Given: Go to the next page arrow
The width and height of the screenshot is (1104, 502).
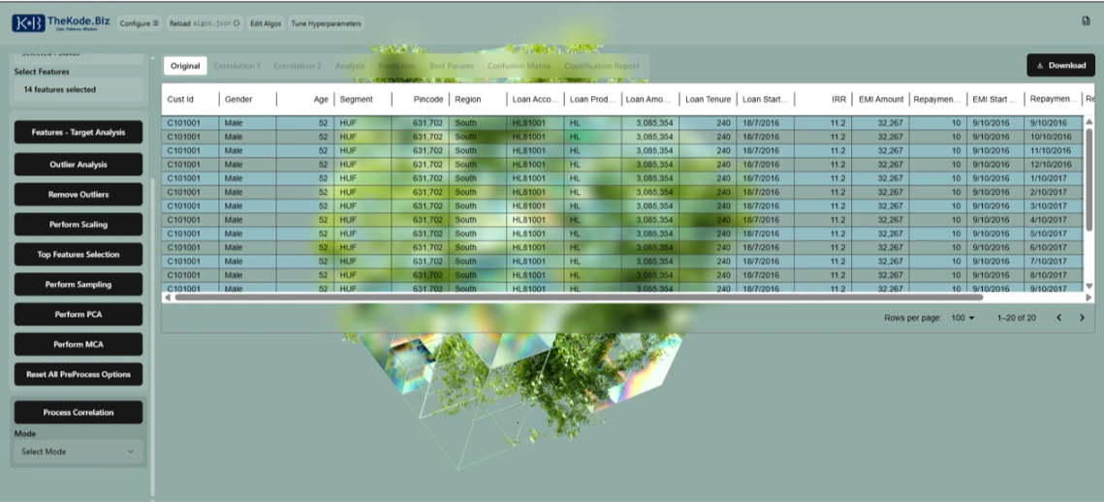Looking at the screenshot, I should tap(1083, 318).
